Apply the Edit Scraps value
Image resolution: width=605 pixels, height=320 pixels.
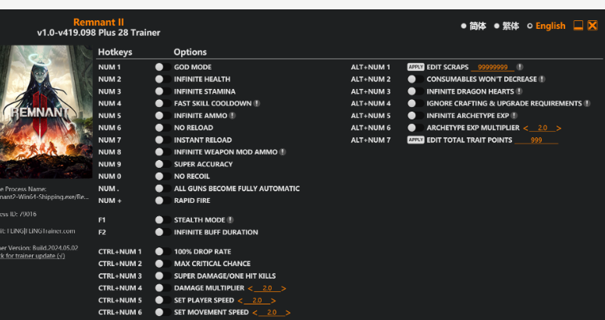click(x=415, y=67)
